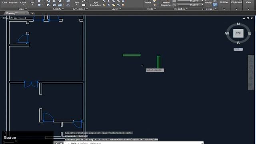Click the customize wrench icon on command line
The height and width of the screenshot is (144, 256).
click(x=61, y=143)
